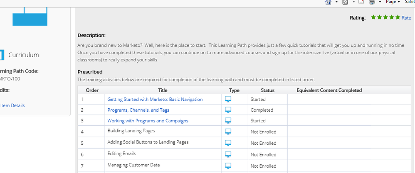
Task: Click the Print icon
Action: (x=372, y=2)
